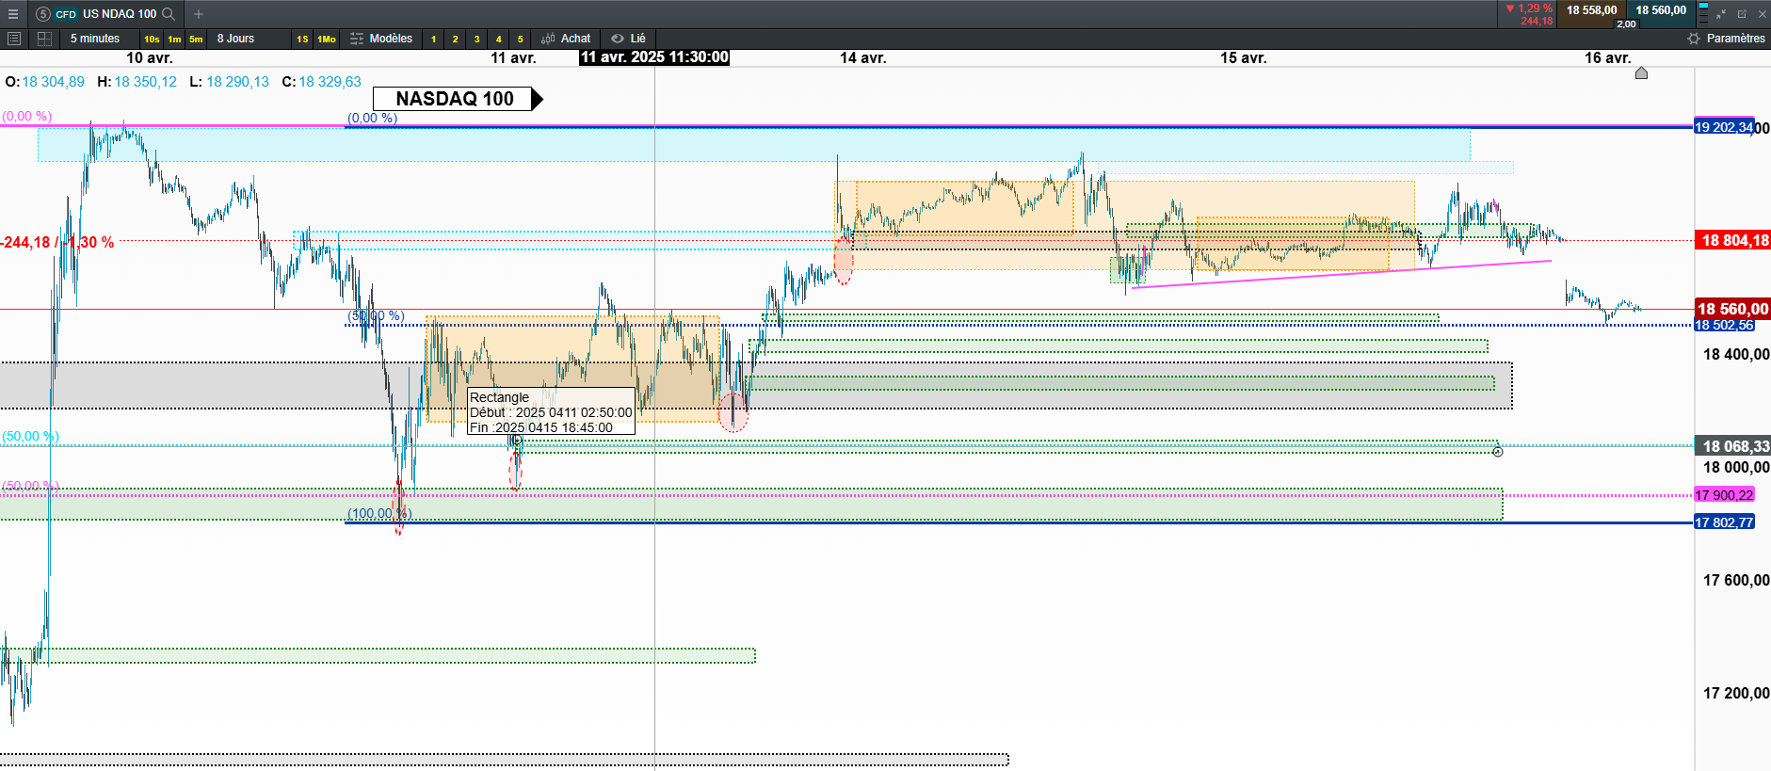Search for an instrument with magnifier icon
This screenshot has height=771, width=1771.
tap(169, 14)
